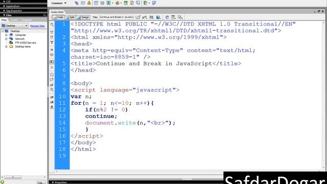
Task: Open dropdown arrow next to Templates icon
Action: click(149, 3)
